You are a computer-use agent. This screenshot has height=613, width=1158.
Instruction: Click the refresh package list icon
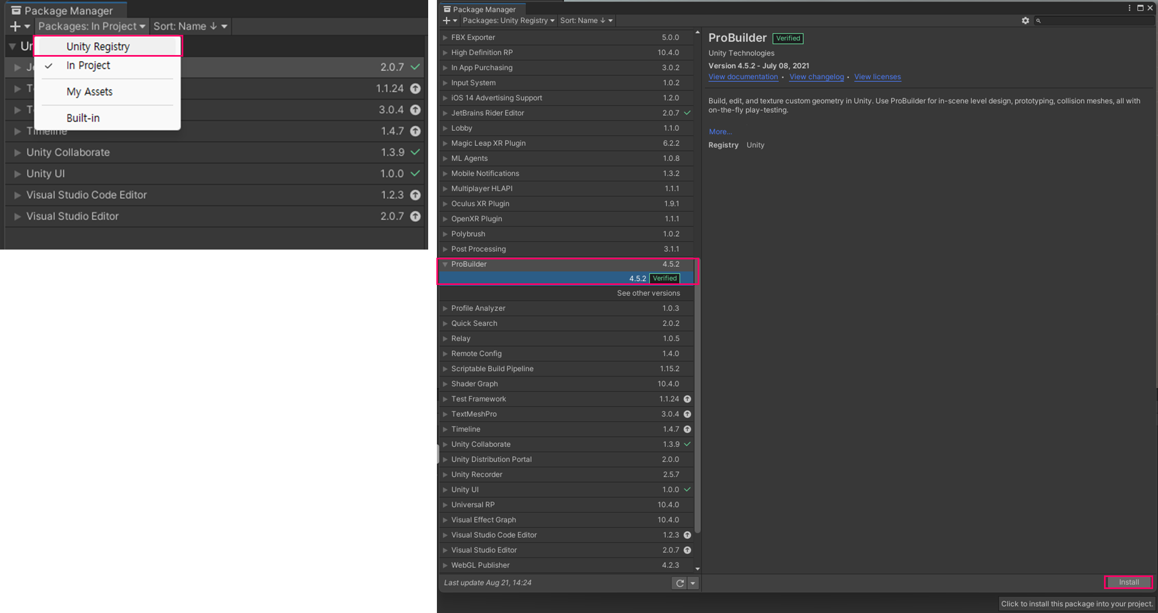(680, 583)
